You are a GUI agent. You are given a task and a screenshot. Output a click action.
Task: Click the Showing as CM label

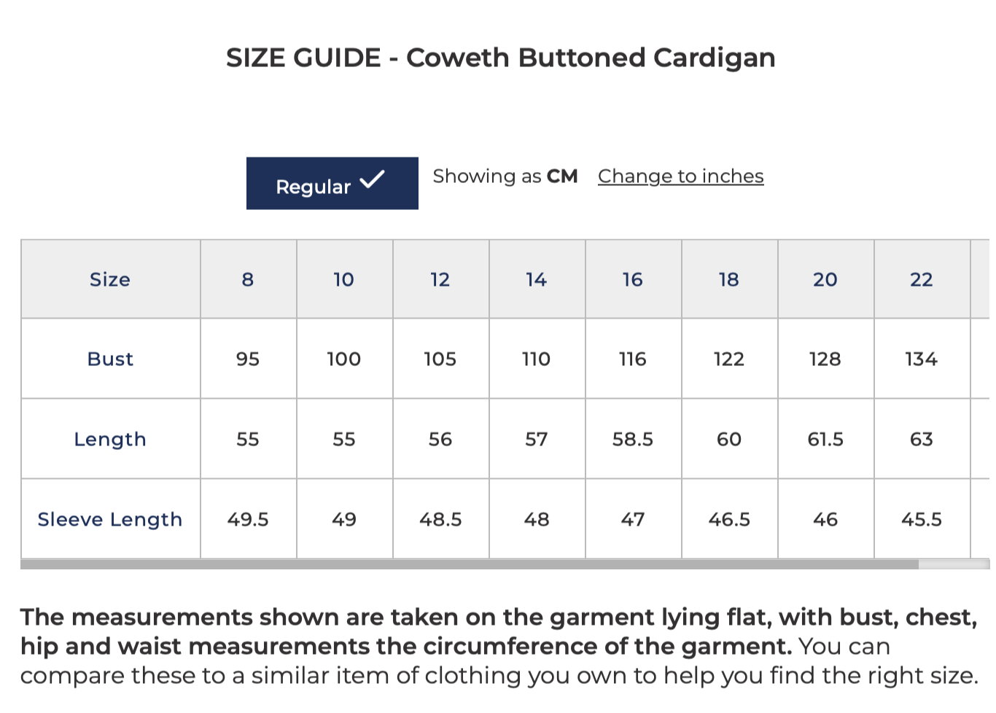click(505, 176)
